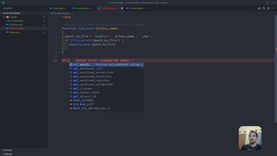Viewport: 277px width, 156px height.
Task: Click the Codeium Refactor code lens
Action: tap(87, 25)
